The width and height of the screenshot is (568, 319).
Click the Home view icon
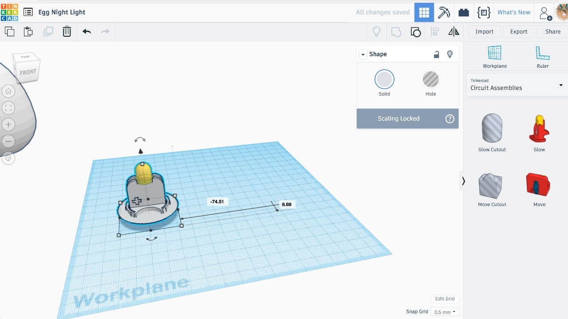pyautogui.click(x=8, y=92)
